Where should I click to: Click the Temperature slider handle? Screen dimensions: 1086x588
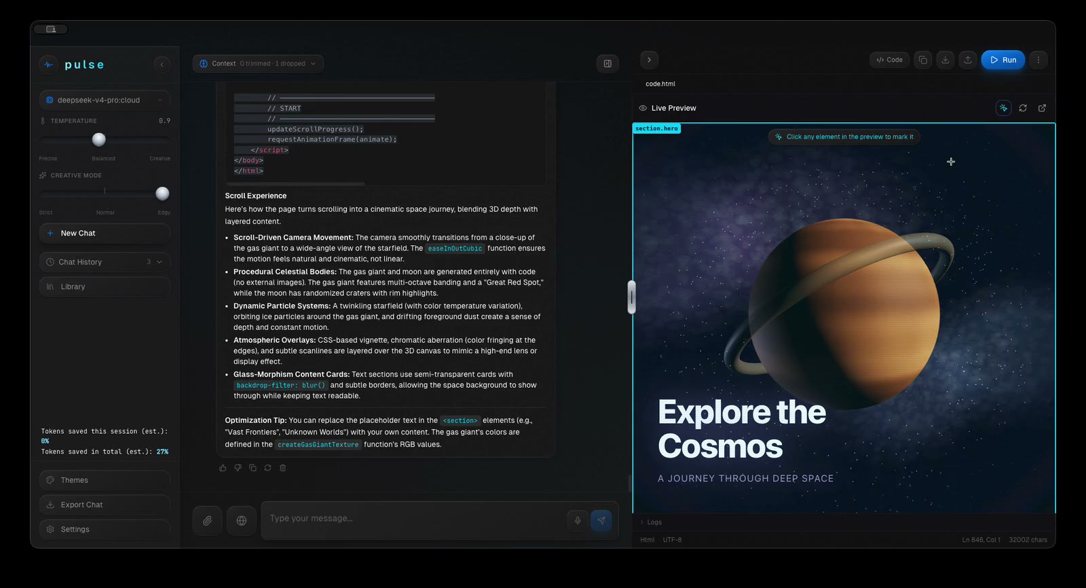[99, 139]
